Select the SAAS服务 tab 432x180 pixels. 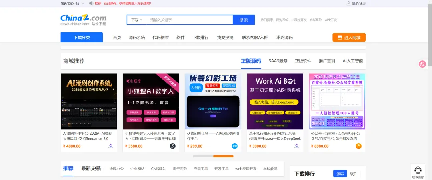(x=278, y=61)
